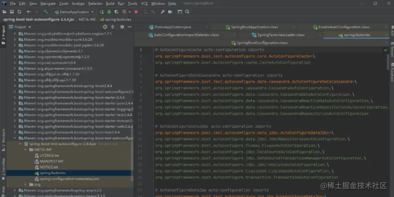The height and width of the screenshot is (197, 394).
Task: Open the VCS menu
Action: point(144,3)
